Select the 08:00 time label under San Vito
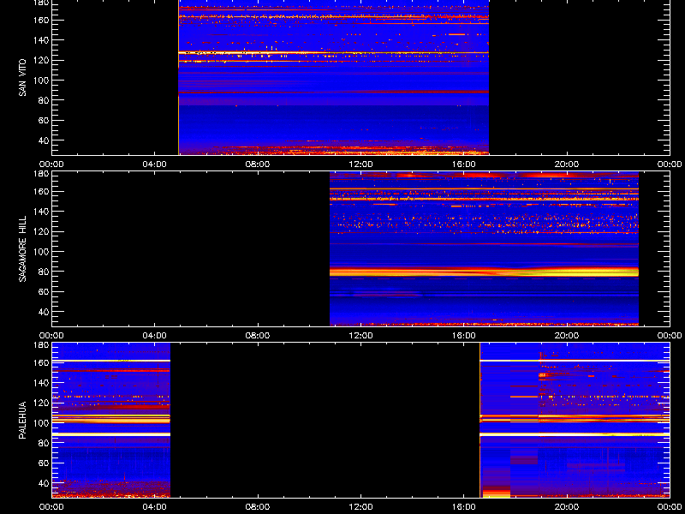 click(258, 164)
